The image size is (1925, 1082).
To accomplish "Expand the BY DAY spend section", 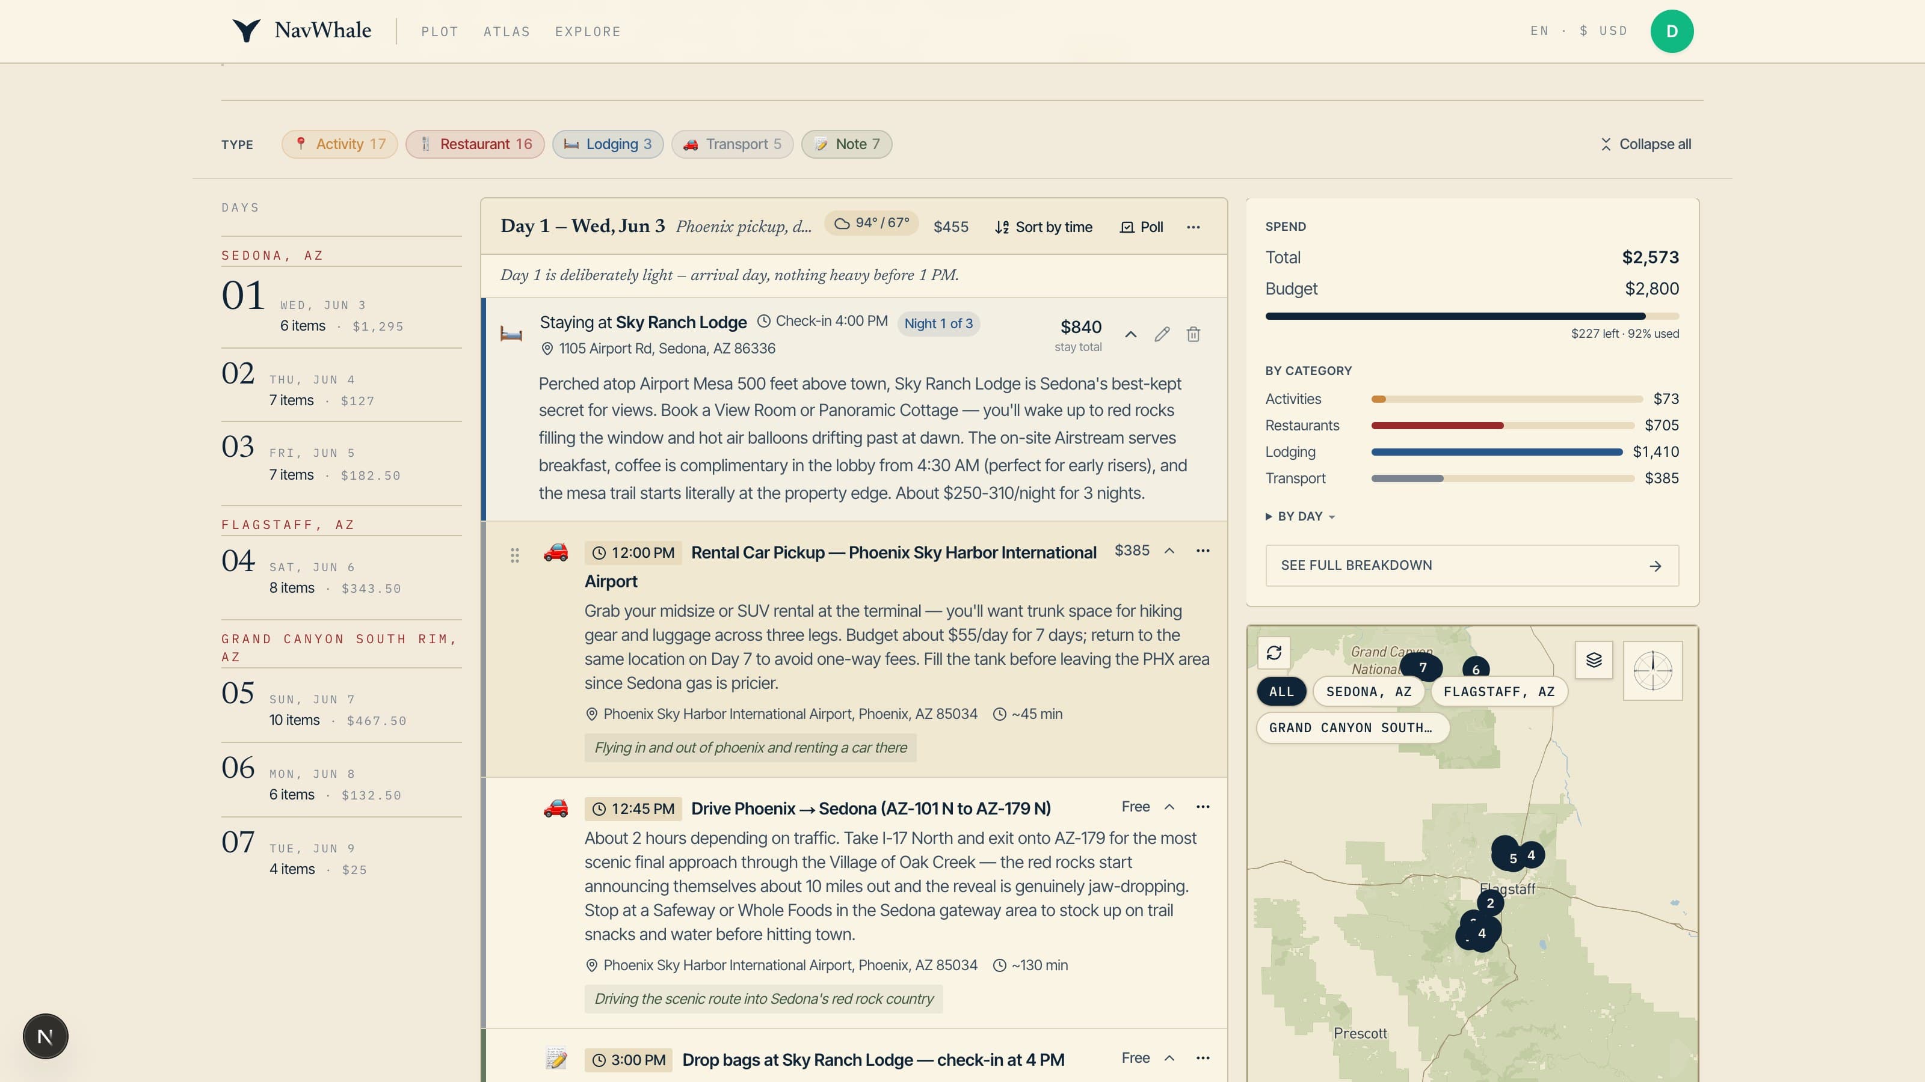I will tap(1300, 516).
